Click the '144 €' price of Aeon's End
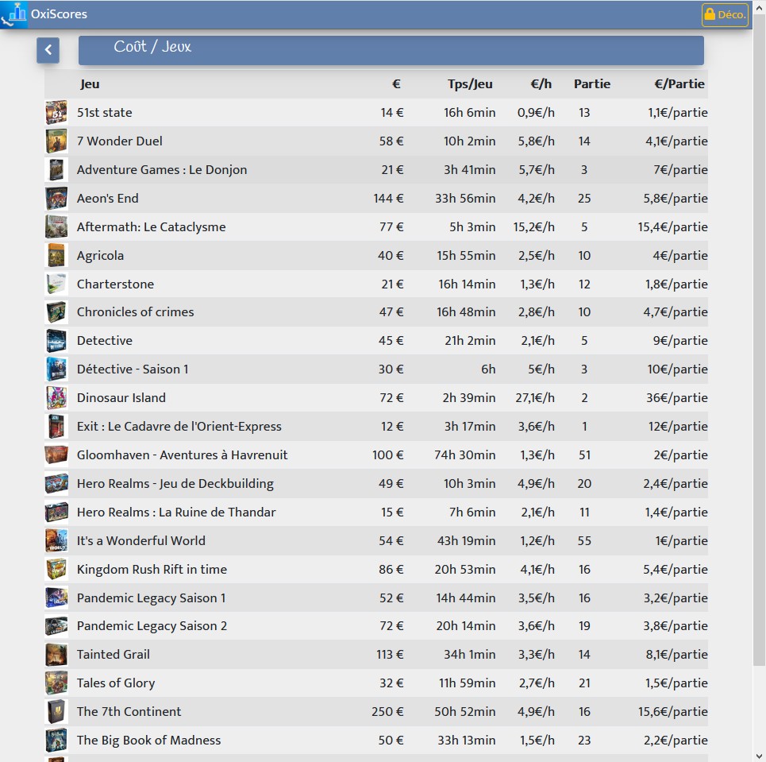Viewport: 766px width, 762px height. (388, 198)
